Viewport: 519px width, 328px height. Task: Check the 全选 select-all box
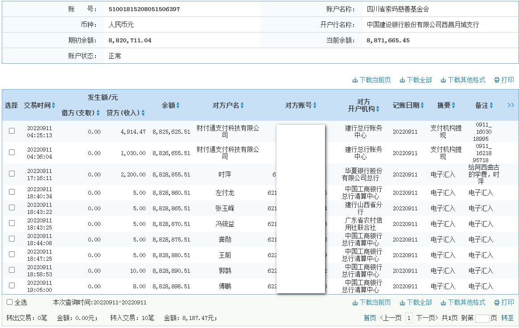[10, 302]
